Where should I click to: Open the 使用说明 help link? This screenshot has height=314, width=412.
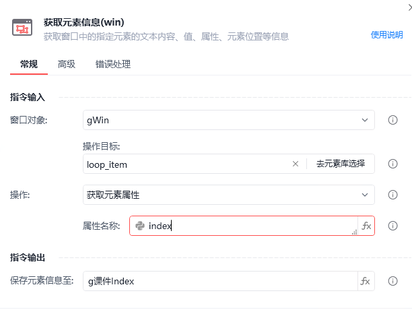386,35
